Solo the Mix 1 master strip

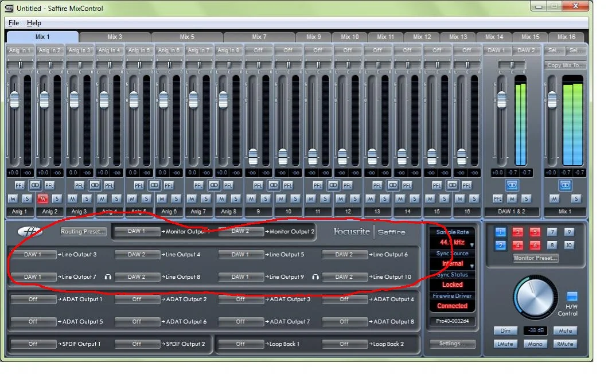click(576, 198)
